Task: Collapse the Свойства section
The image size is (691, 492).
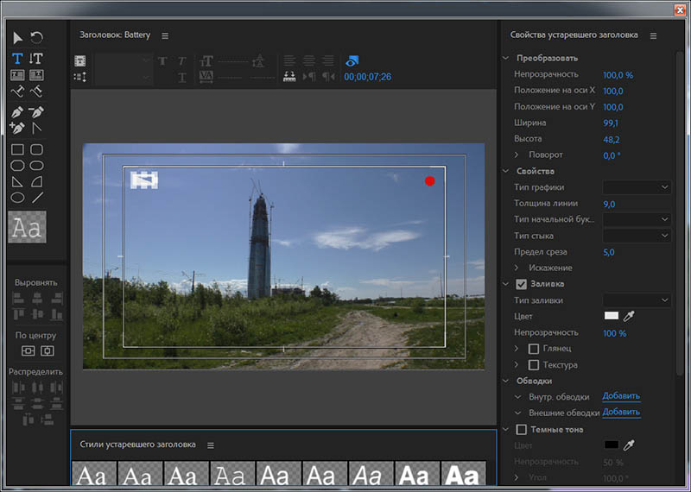Action: 506,171
